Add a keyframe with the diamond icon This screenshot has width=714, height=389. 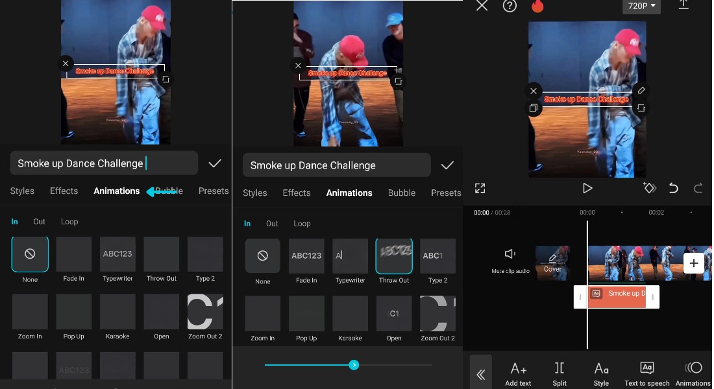(649, 188)
